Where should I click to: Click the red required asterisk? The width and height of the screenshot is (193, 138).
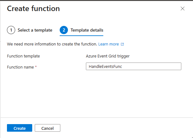tap(36, 67)
